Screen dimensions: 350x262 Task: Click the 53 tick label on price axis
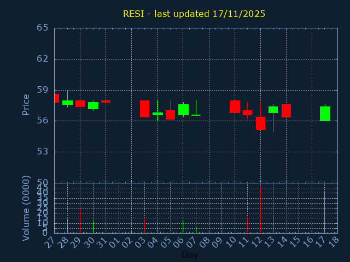pyautogui.click(x=43, y=152)
